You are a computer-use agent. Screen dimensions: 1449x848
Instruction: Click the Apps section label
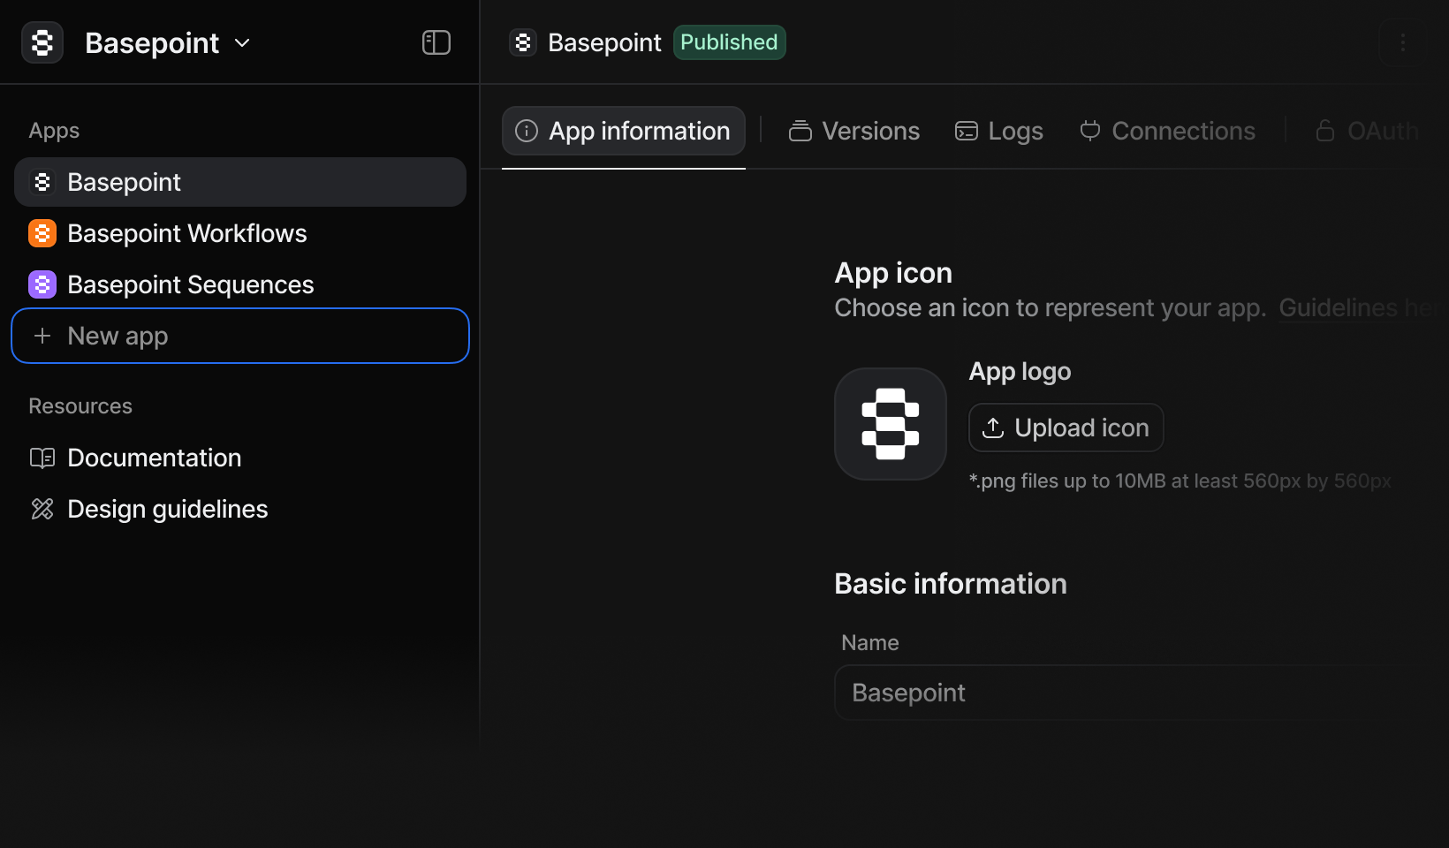coord(54,131)
